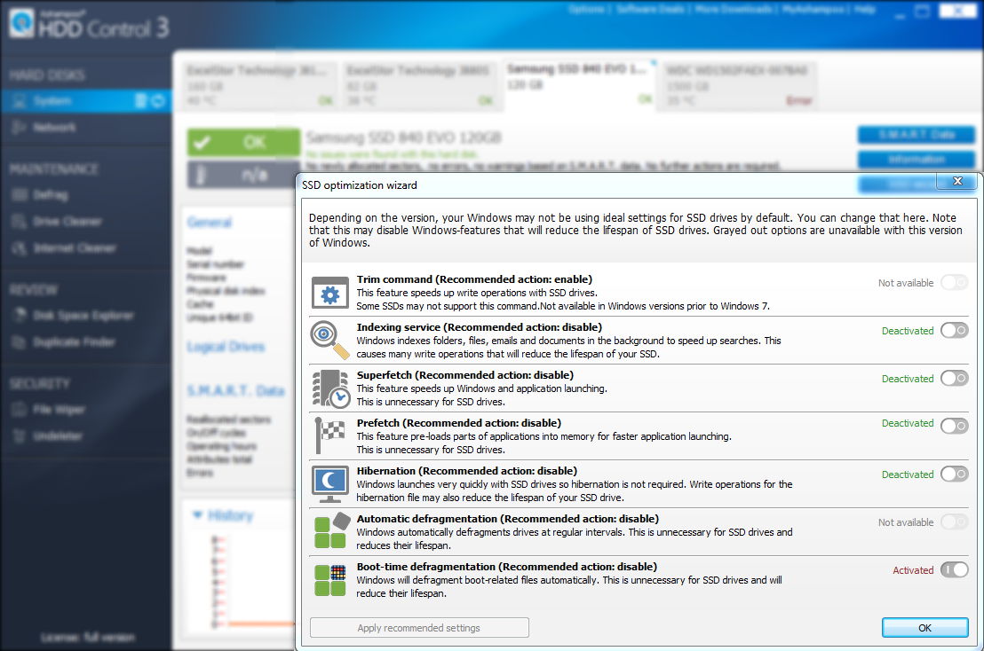Click the blue Information button
Screen dimensions: 984x651
tap(917, 160)
